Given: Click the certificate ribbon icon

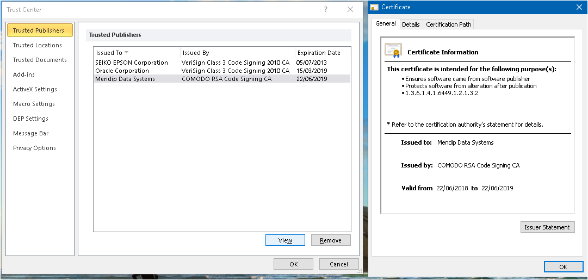Looking at the screenshot, I should pos(393,51).
